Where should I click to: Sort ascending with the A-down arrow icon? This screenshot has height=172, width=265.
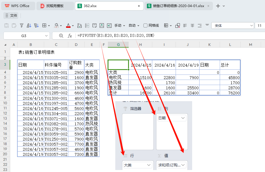[29, 26]
